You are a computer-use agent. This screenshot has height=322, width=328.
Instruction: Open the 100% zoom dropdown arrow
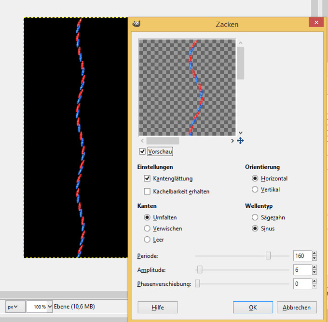[50, 307]
